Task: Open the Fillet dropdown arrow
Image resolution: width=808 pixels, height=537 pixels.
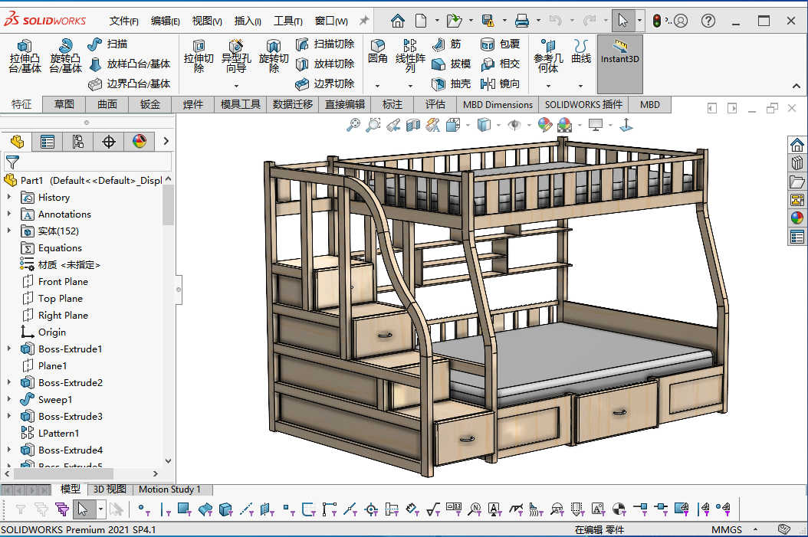Action: click(x=378, y=86)
